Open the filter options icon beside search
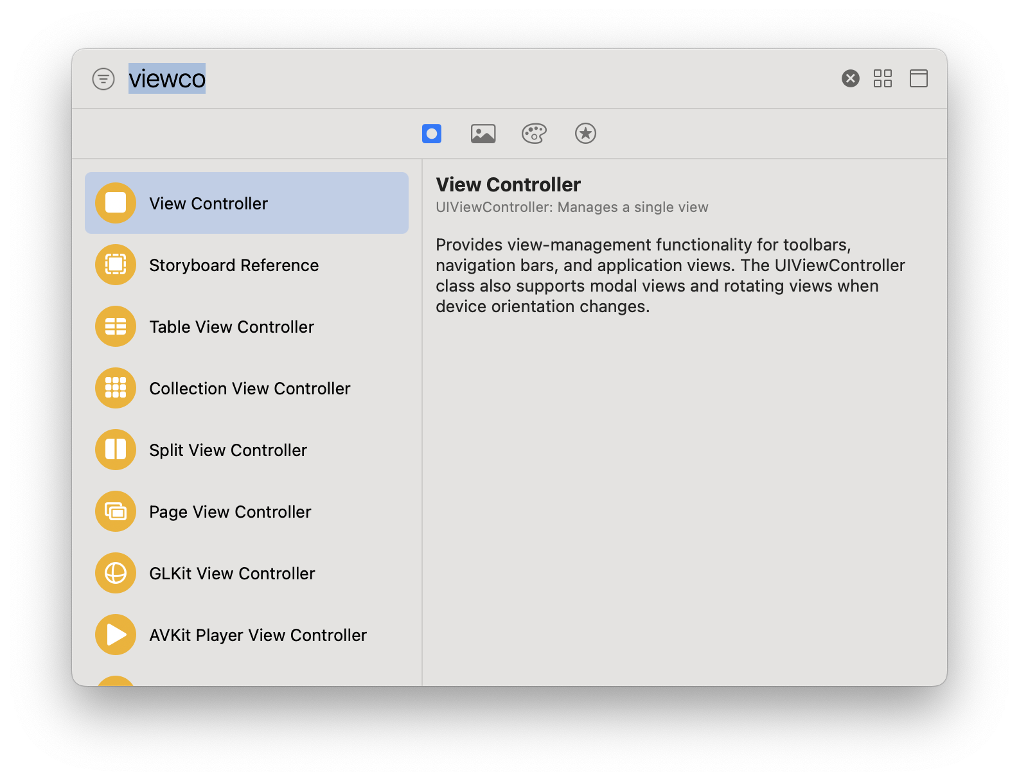This screenshot has height=781, width=1019. click(103, 79)
